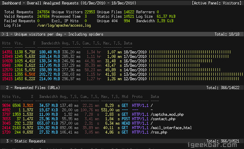
Task: Click the visitors count 6506
Action: 16,106
